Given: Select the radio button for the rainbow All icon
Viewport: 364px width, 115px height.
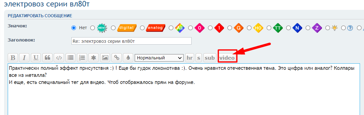Looking at the screenshot, I should click(x=171, y=28).
